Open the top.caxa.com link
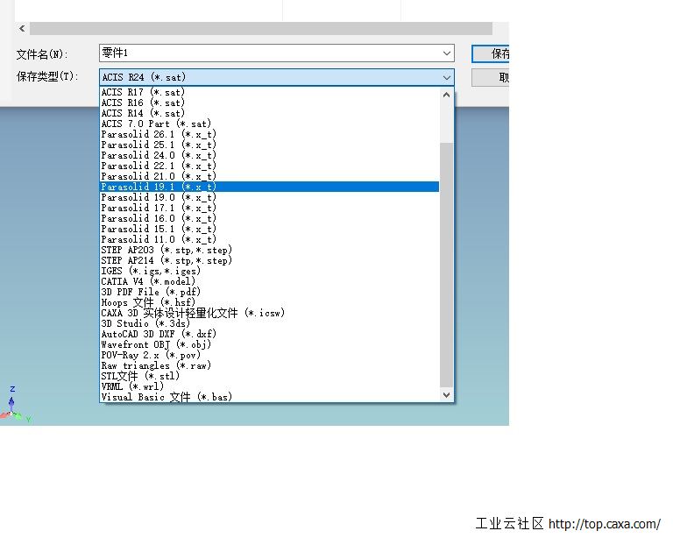The height and width of the screenshot is (538, 673). tap(605, 524)
